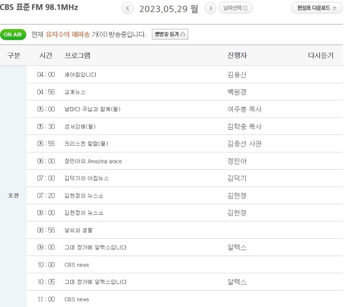Image resolution: width=346 pixels, height=307 pixels.
Task: Select 김현정의 뉴스쇼 at 07:20
Action: (84, 196)
